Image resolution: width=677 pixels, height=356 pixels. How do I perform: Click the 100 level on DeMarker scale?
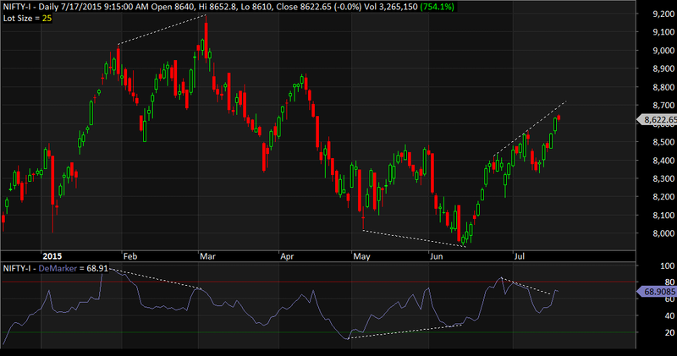(x=668, y=266)
